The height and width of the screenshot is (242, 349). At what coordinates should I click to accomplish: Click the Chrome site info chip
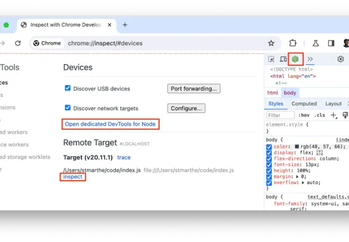click(47, 43)
